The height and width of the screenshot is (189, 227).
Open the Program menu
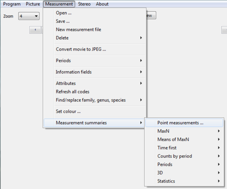(12, 4)
